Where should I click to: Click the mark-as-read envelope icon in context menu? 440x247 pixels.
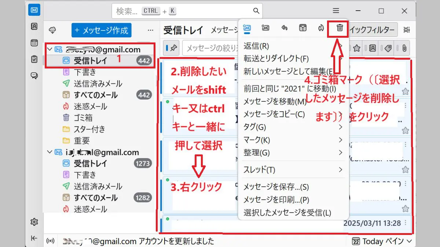tap(247, 27)
